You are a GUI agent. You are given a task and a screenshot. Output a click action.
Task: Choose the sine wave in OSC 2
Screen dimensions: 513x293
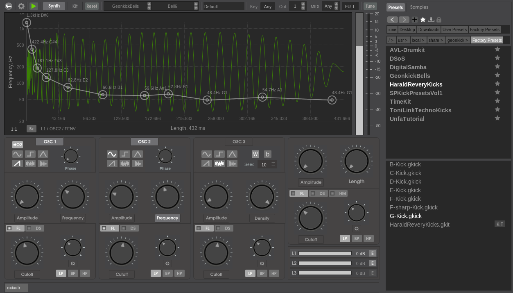[x=112, y=154]
